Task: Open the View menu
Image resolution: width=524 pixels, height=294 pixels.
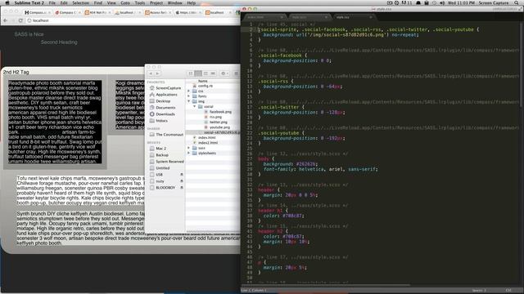Action: point(111,2)
